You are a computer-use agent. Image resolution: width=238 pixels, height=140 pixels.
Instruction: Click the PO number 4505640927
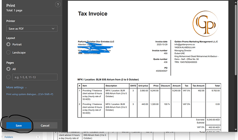tap(161, 71)
